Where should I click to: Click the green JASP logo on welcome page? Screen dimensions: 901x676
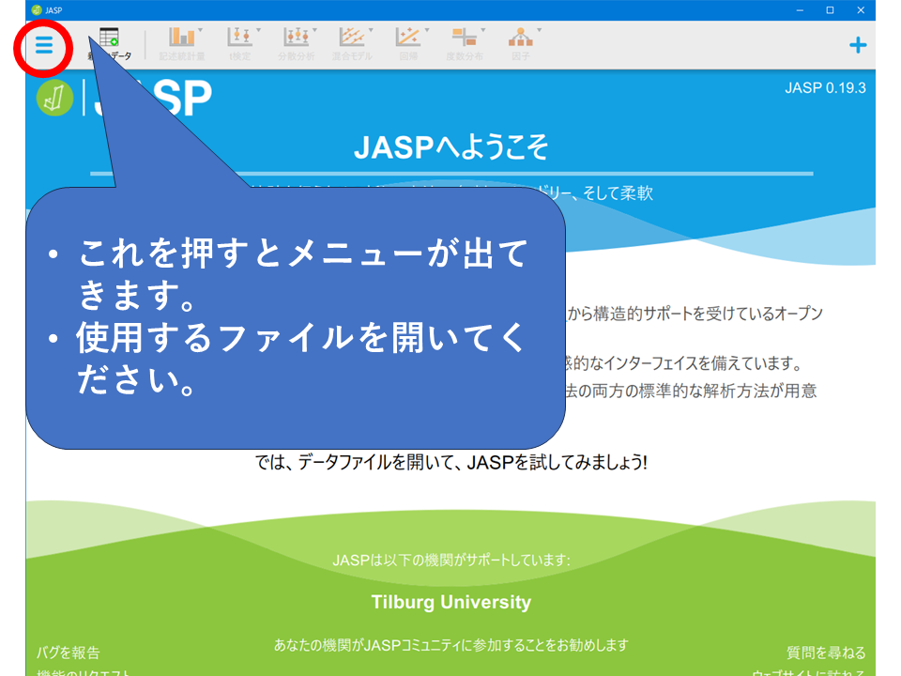[54, 98]
